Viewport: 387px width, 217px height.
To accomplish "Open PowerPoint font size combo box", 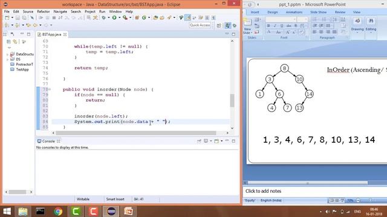I will 302,19.
